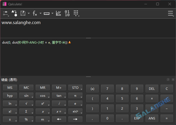This screenshot has width=176, height=125.
Task: Click the x = solve button
Action: [59, 111]
